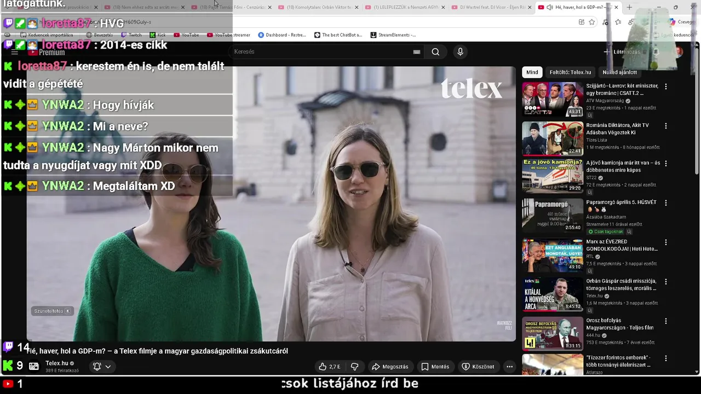Open options for Szijjártó–Lavrov video
This screenshot has width=701, height=394.
click(666, 86)
